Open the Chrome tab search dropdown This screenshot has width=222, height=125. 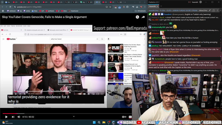click(x=2, y=2)
